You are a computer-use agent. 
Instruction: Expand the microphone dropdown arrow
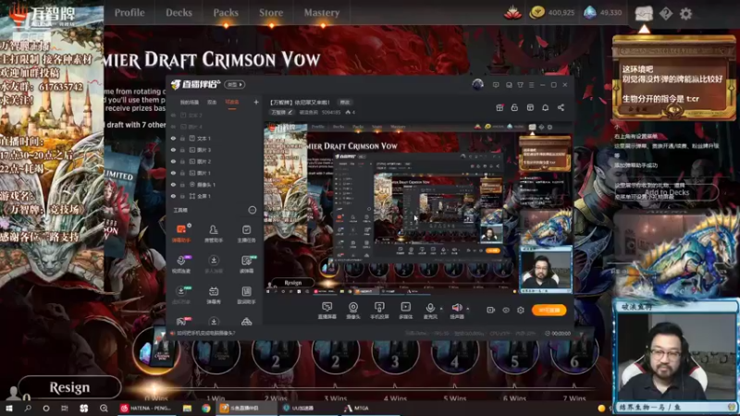click(x=441, y=309)
